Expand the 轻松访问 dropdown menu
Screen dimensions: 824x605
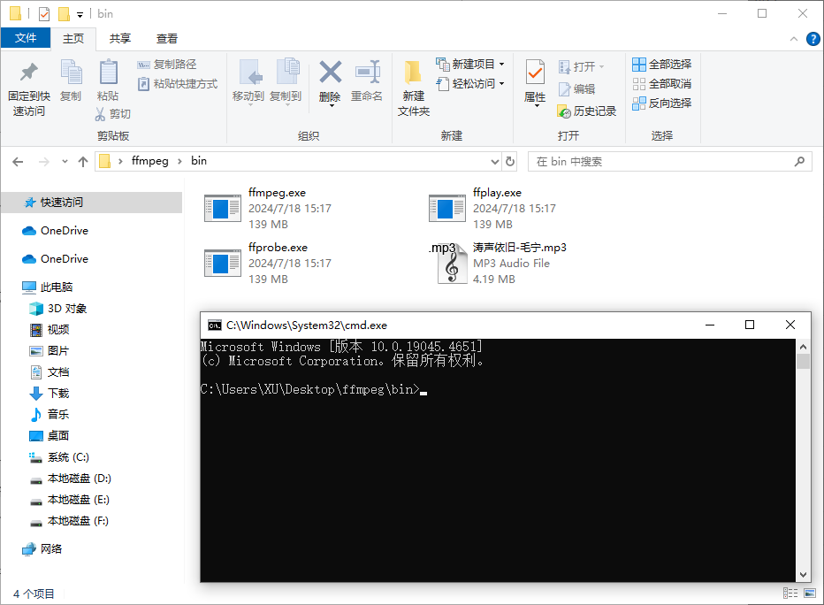tap(501, 84)
